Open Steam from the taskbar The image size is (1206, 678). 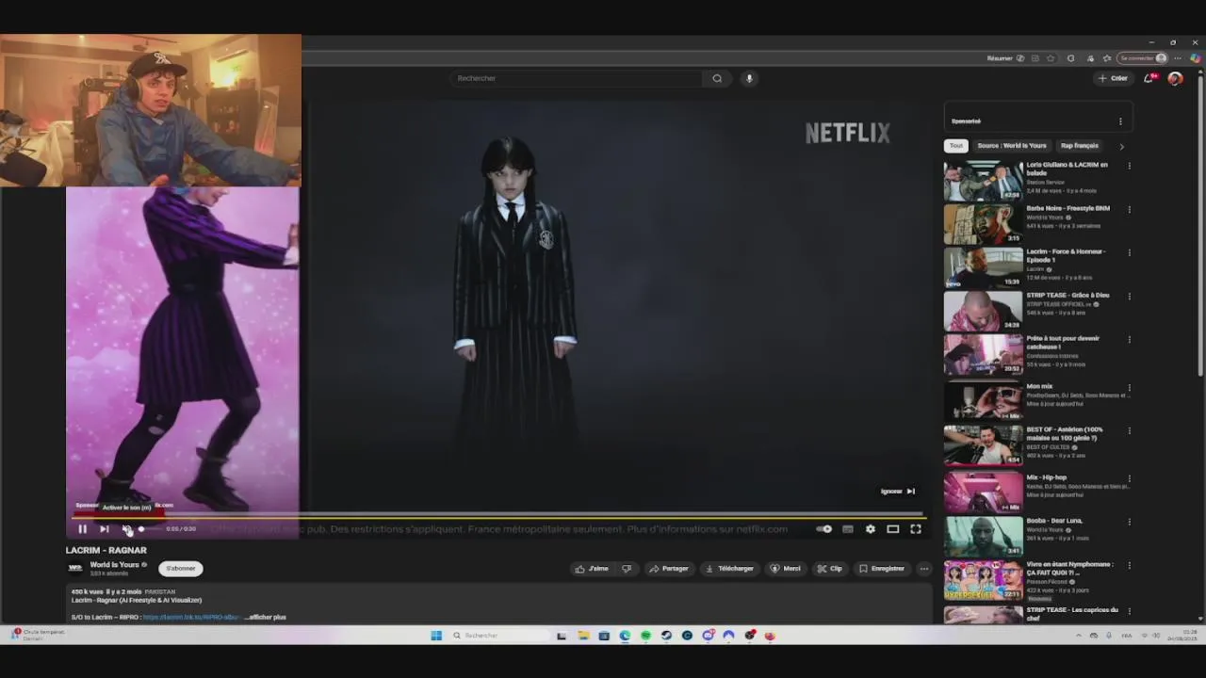(x=666, y=636)
